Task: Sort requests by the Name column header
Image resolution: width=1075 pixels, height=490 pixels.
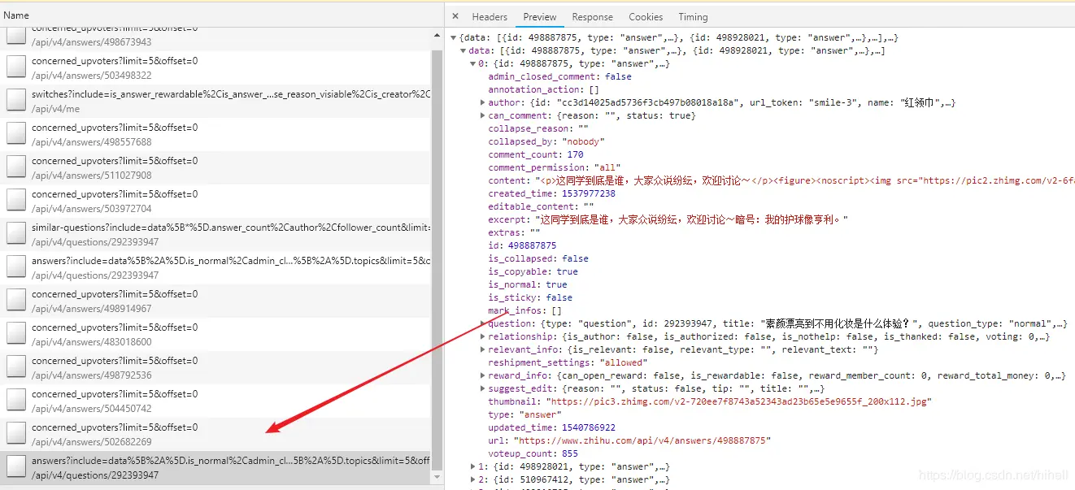Action: [16, 15]
